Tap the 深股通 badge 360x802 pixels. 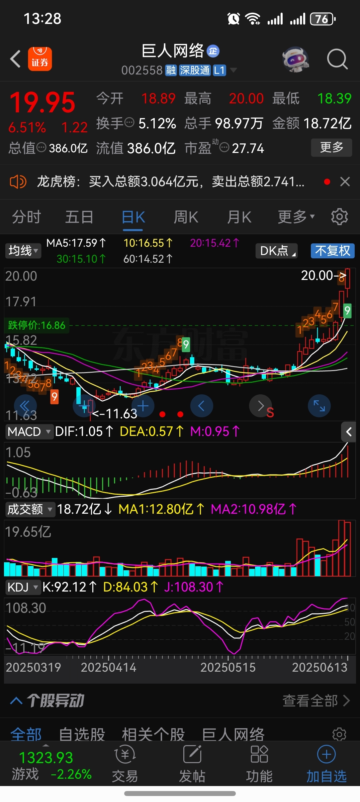(195, 70)
